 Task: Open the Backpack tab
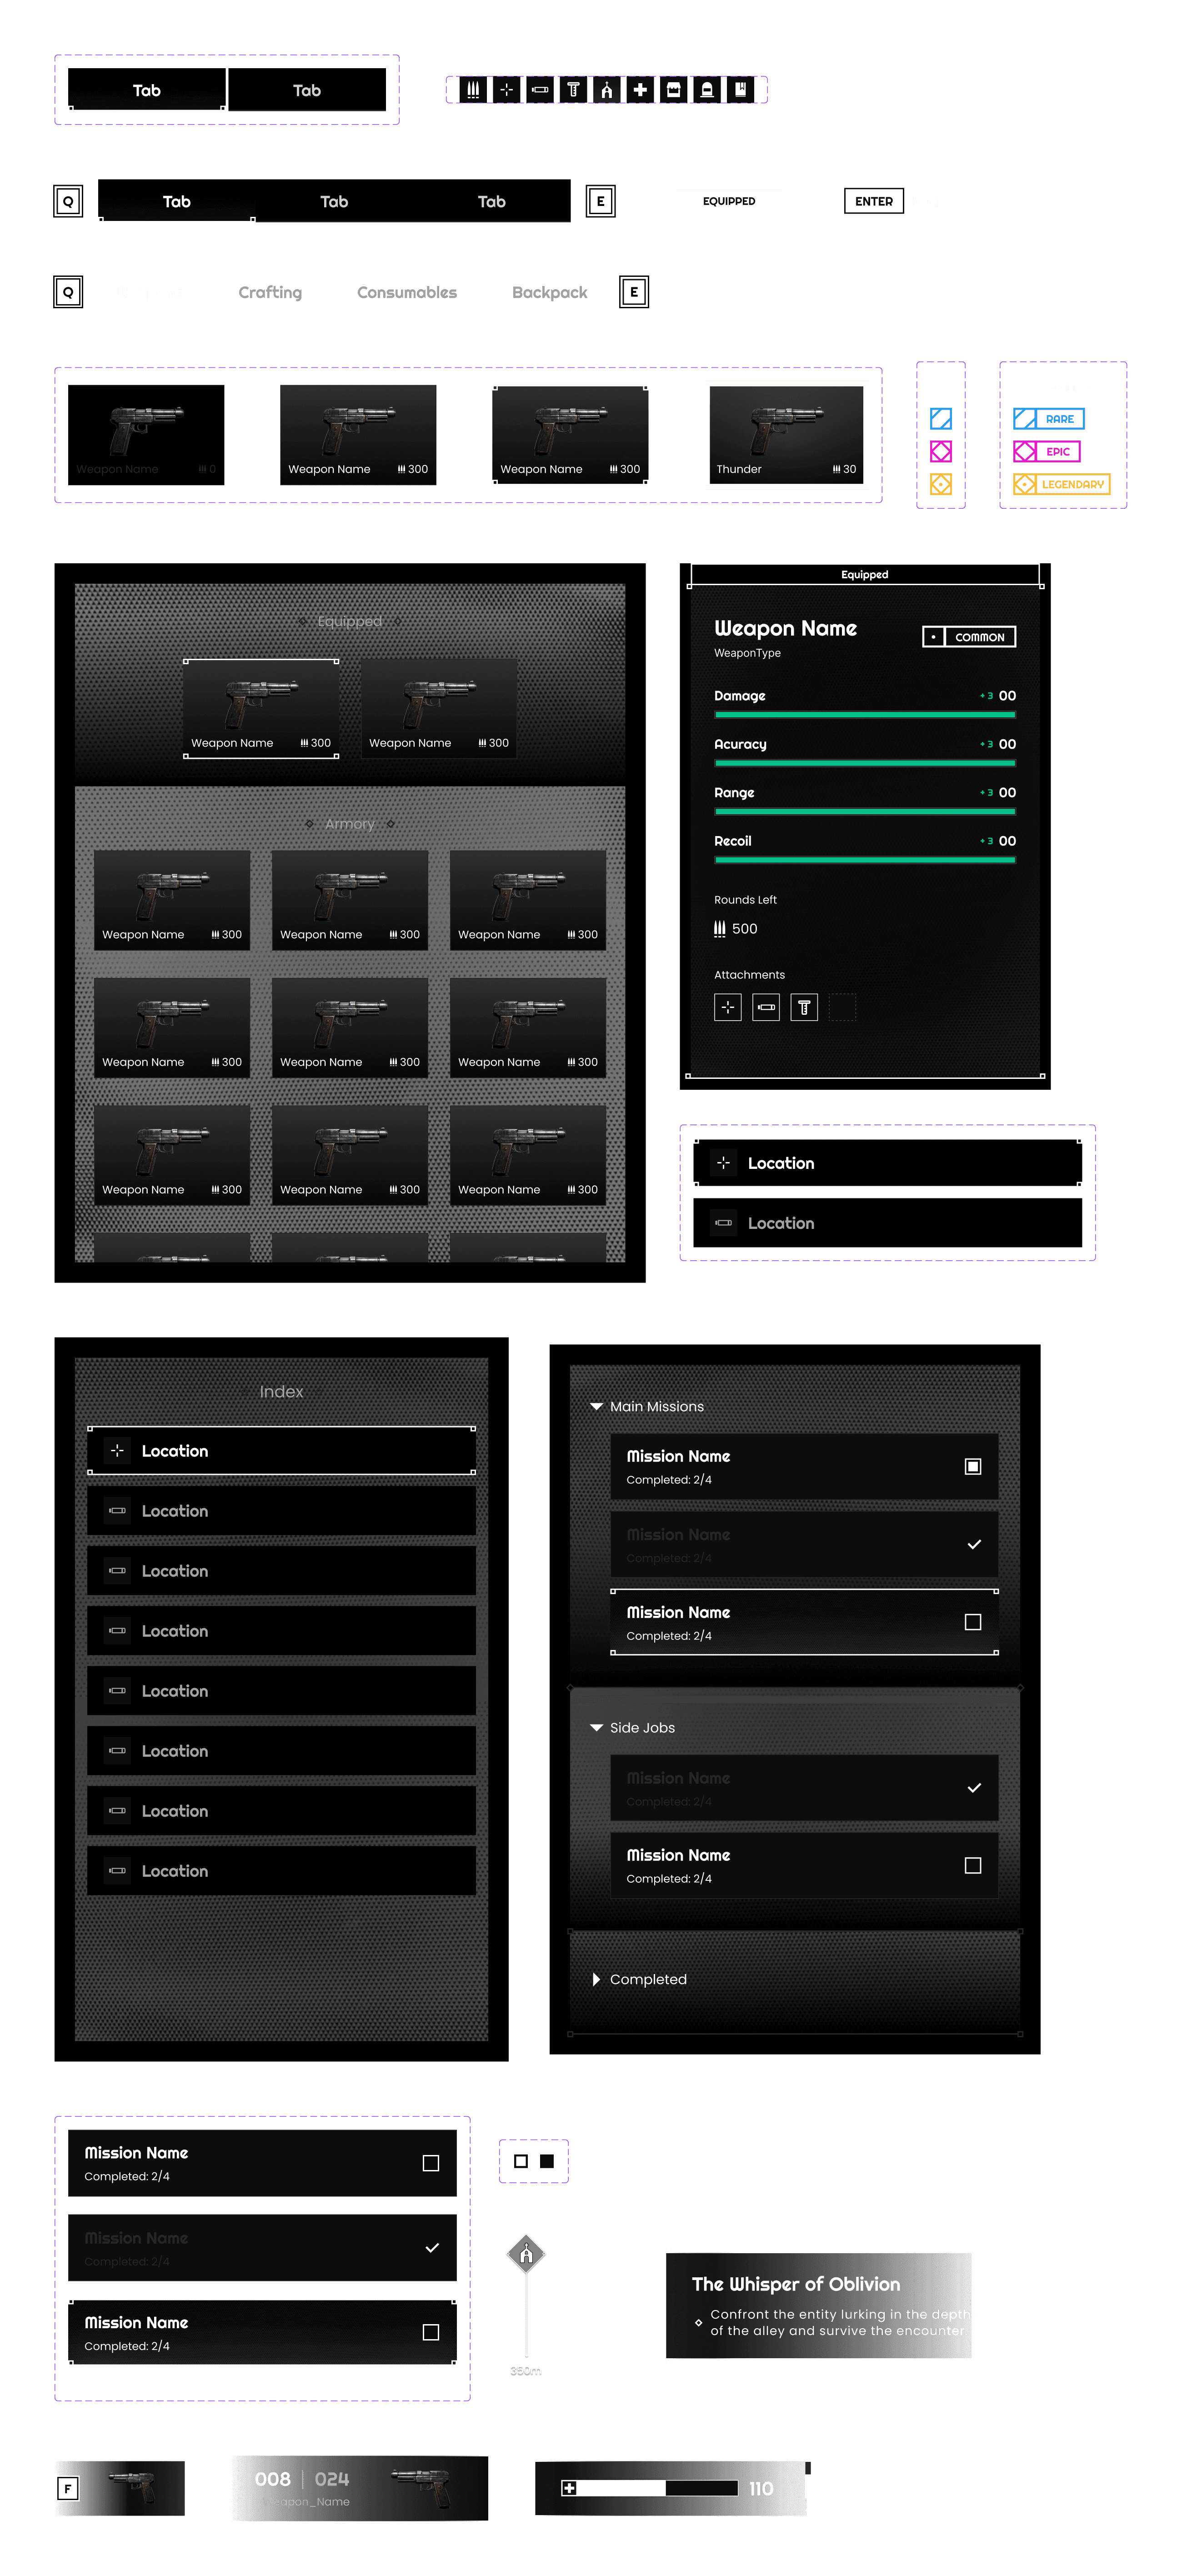(x=549, y=292)
